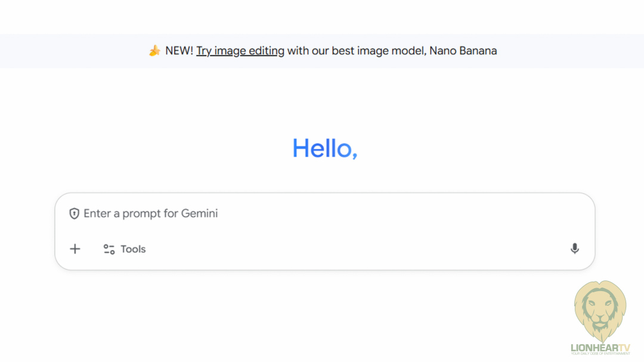Click the sliders icon beside Tools
Image resolution: width=644 pixels, height=362 pixels.
[109, 249]
